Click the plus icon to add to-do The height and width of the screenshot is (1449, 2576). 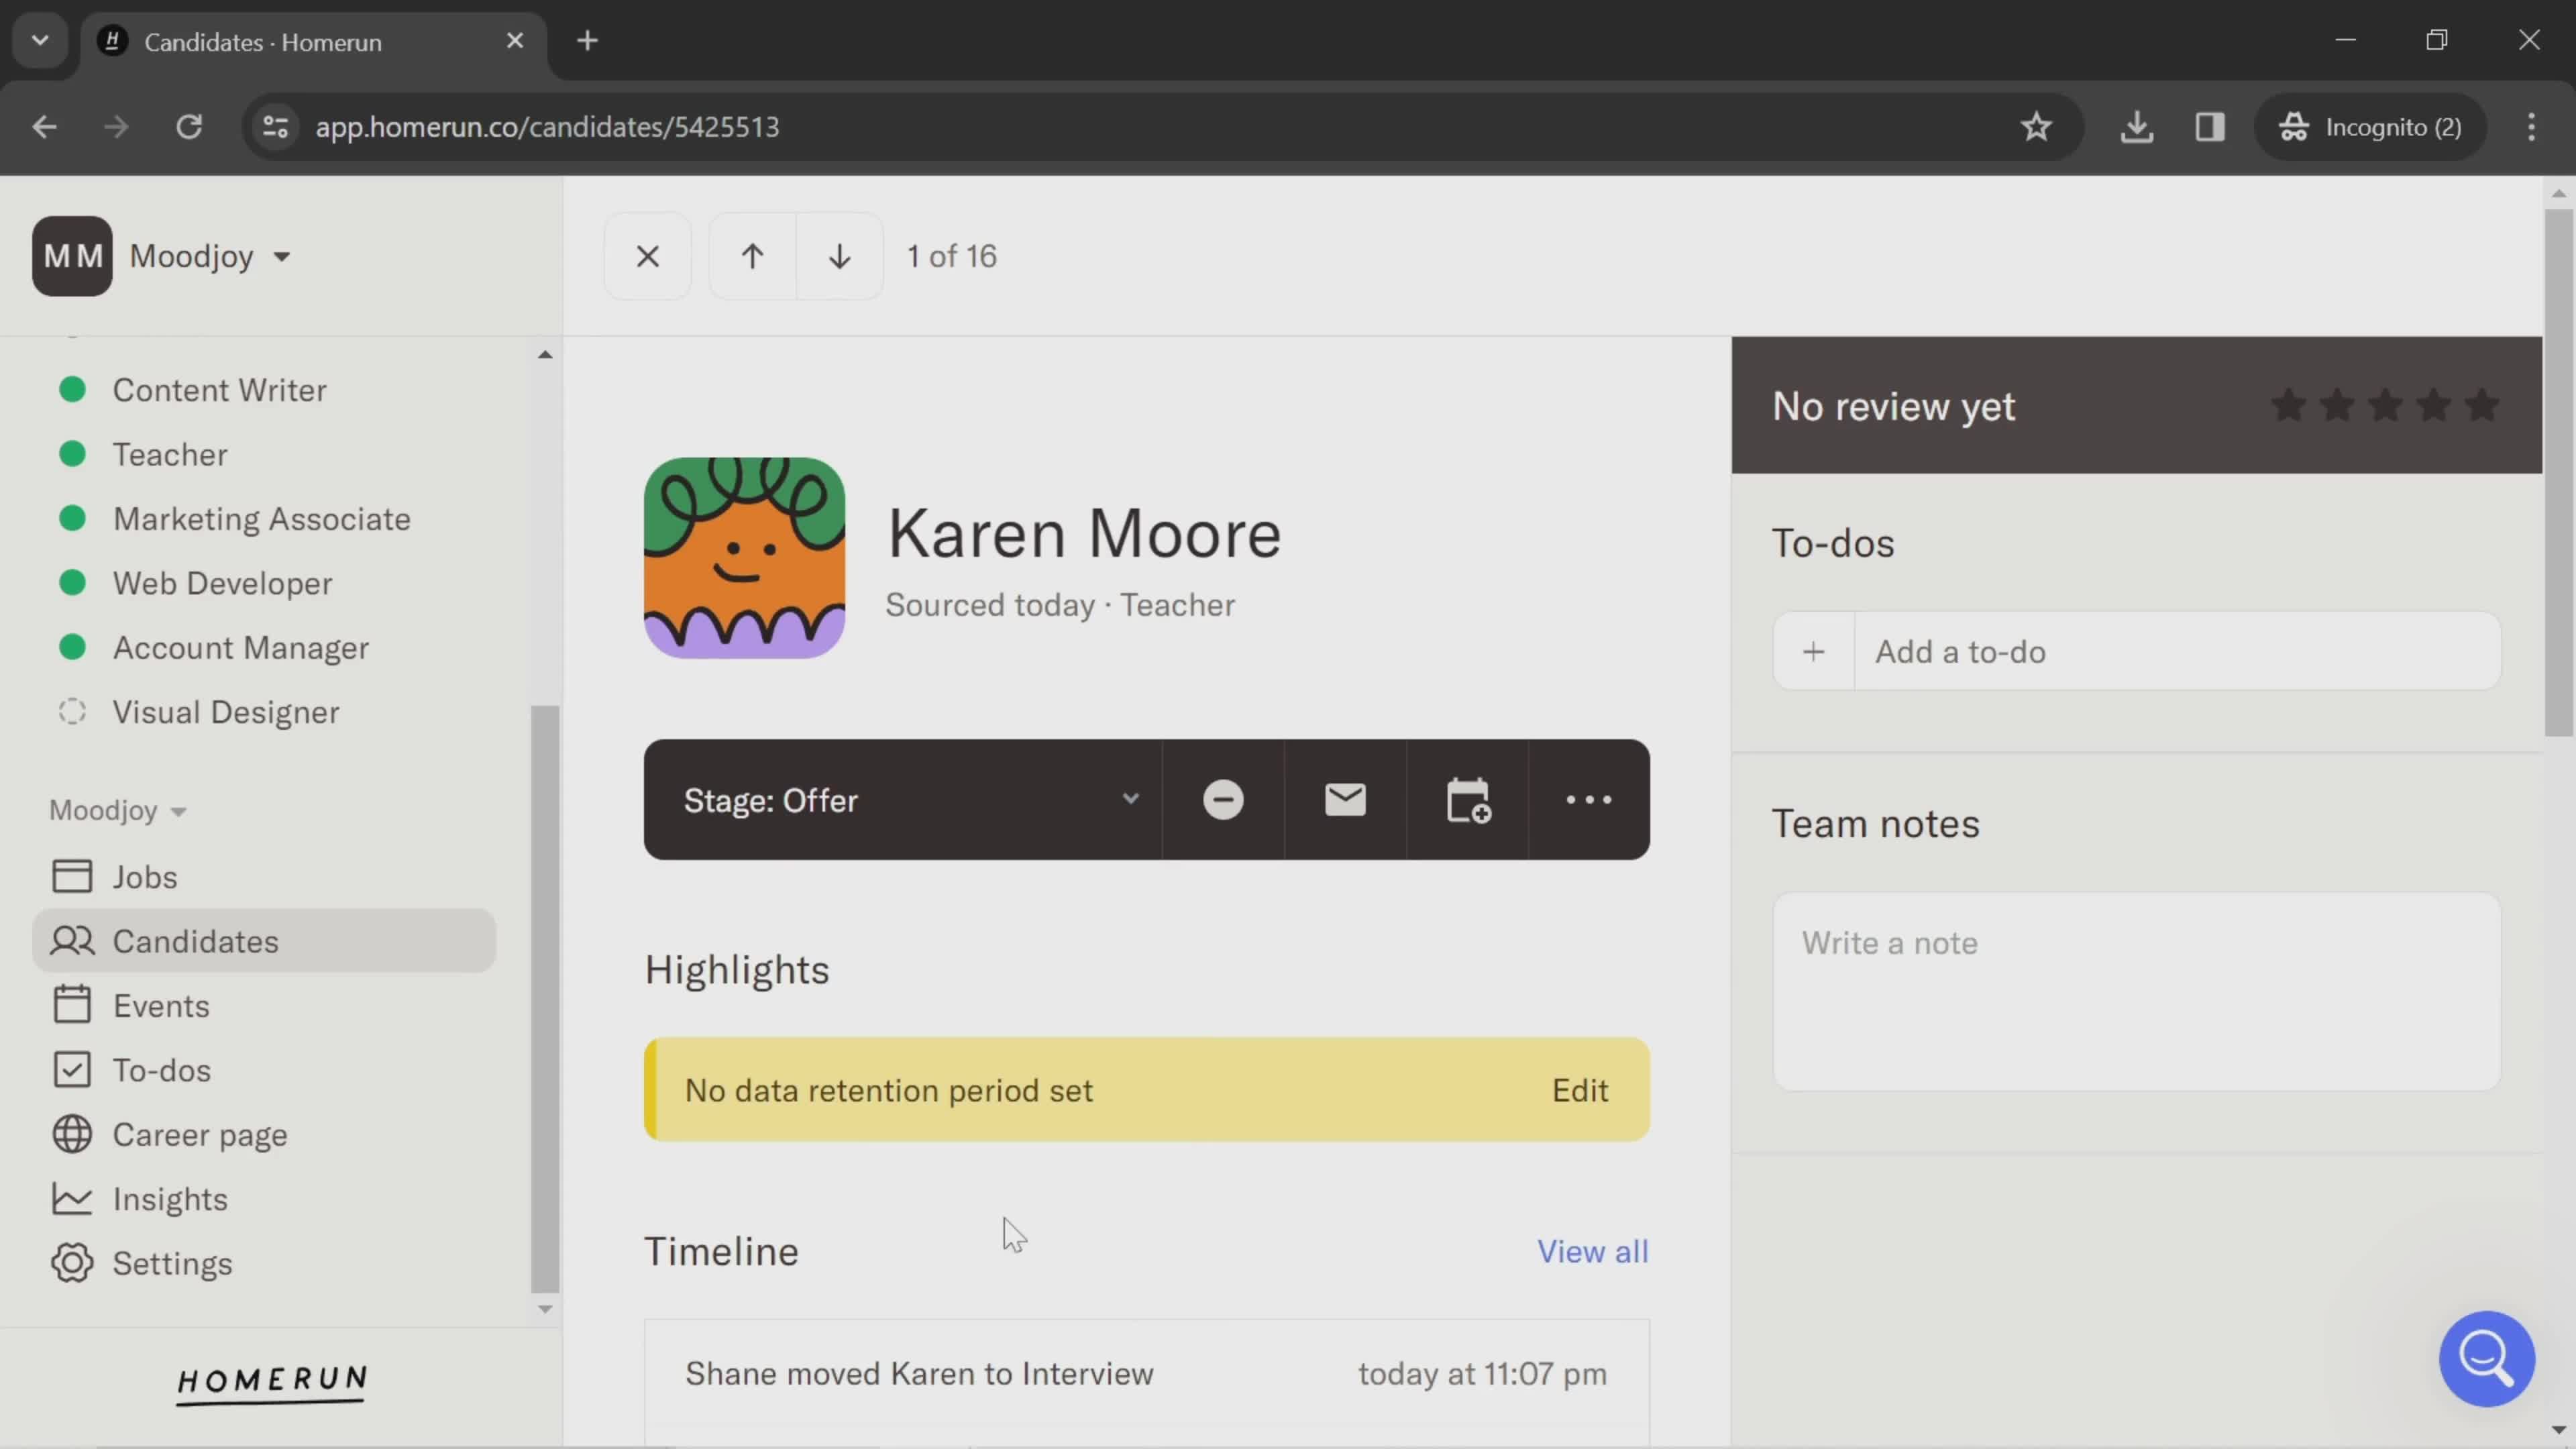coord(1813,652)
